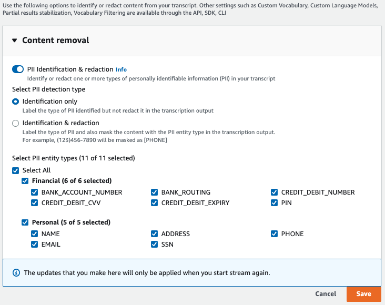
Task: Deselect CREDIT_DEBIT_EXPIRY checkbox
Action: tap(155, 203)
